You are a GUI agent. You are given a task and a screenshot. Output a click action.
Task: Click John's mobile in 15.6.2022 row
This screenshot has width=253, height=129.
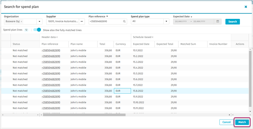point(78,79)
